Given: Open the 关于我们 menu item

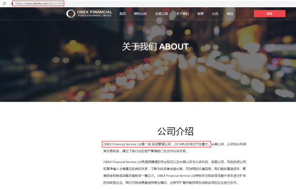Looking at the screenshot, I should pyautogui.click(x=182, y=14).
